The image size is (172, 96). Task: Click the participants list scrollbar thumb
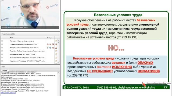coord(59,43)
